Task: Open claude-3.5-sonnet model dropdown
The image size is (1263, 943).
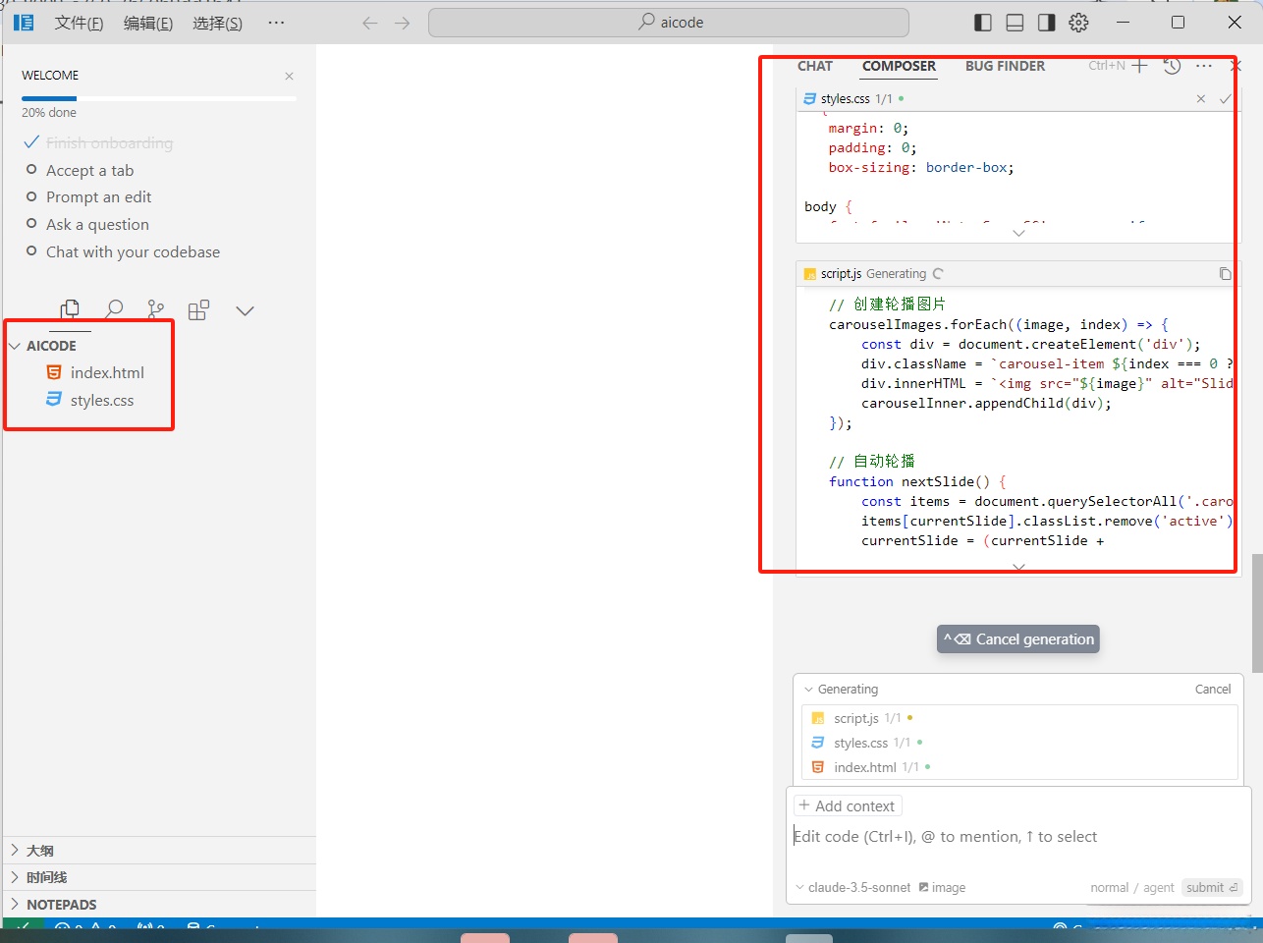Action: (x=852, y=888)
